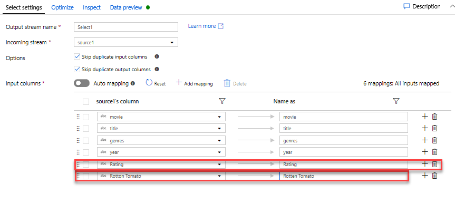Add a mapping after the Rating row
455x203 pixels.
[x=424, y=164]
